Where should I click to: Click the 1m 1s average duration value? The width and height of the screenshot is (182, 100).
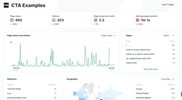[145, 20]
